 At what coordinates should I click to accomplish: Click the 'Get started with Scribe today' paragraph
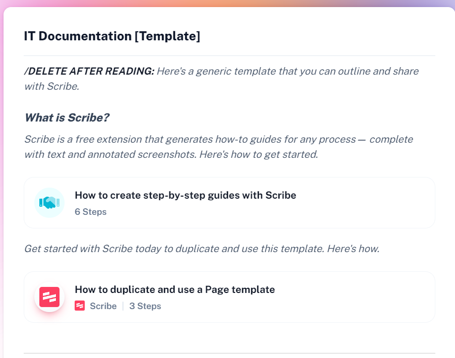202,249
